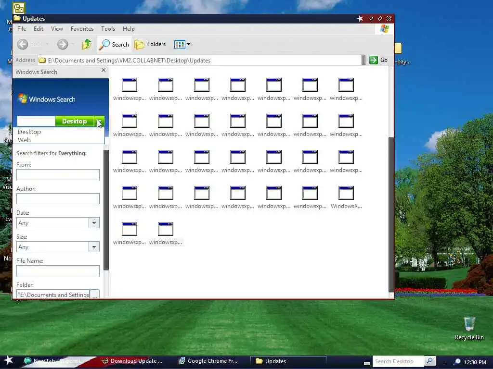This screenshot has height=369, width=493.
Task: Go back with the Back arrow
Action: (23, 44)
